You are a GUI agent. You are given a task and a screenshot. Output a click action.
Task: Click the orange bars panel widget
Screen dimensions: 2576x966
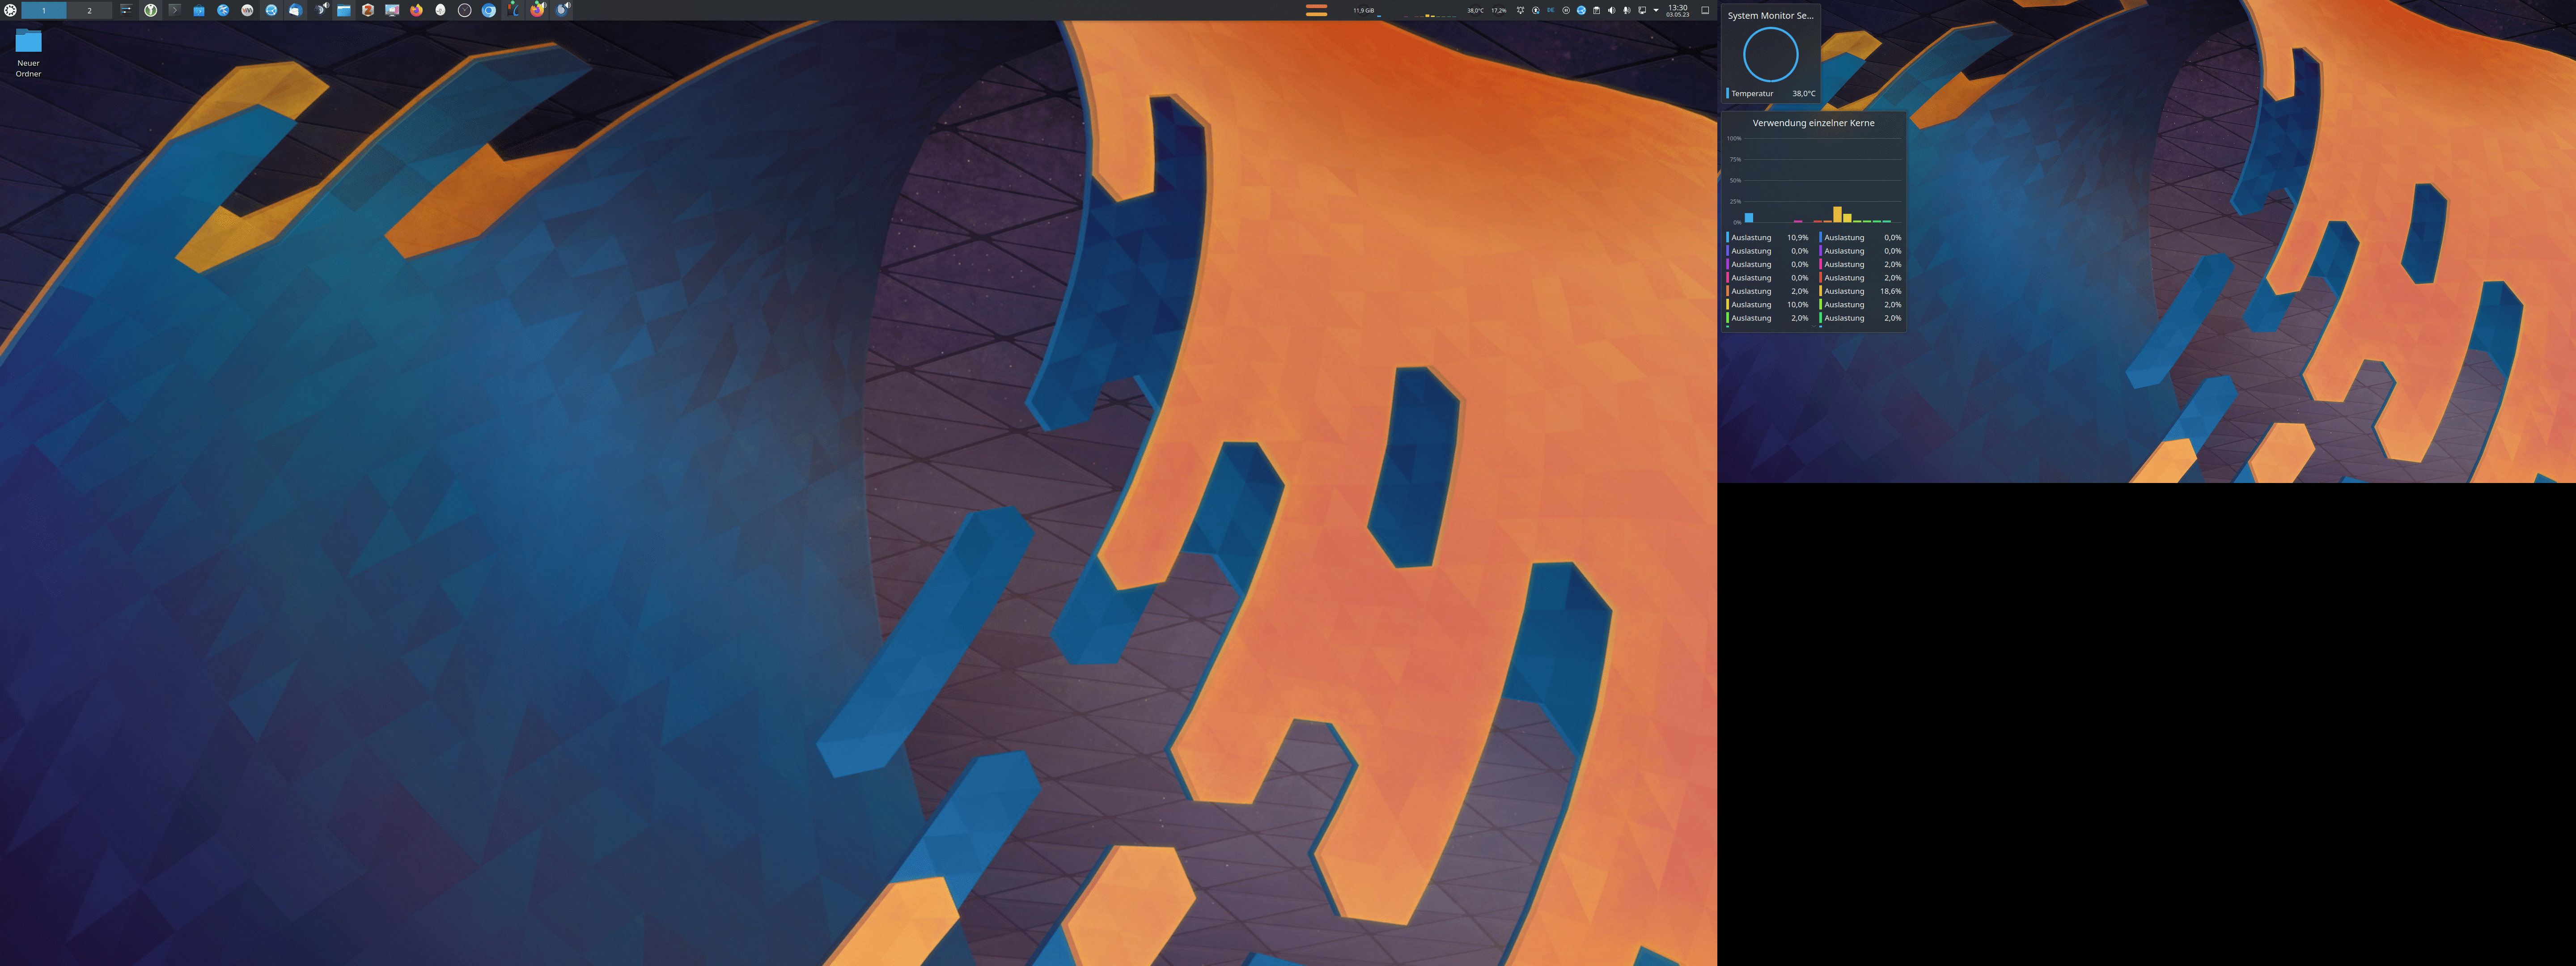[1317, 10]
